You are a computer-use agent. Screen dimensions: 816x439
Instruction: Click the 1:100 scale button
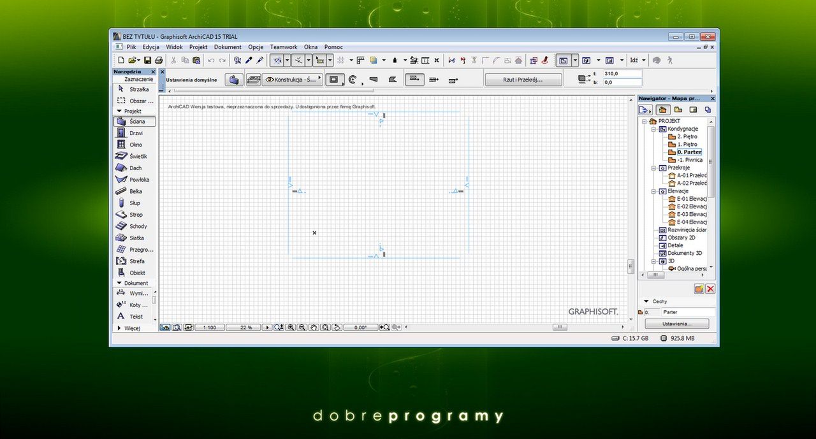pyautogui.click(x=209, y=327)
